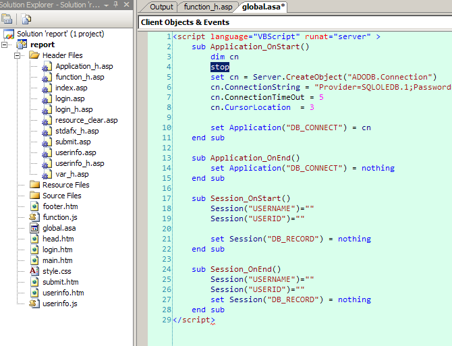Click the Application_h.asp file icon
This screenshot has width=452, height=346.
tap(47, 66)
